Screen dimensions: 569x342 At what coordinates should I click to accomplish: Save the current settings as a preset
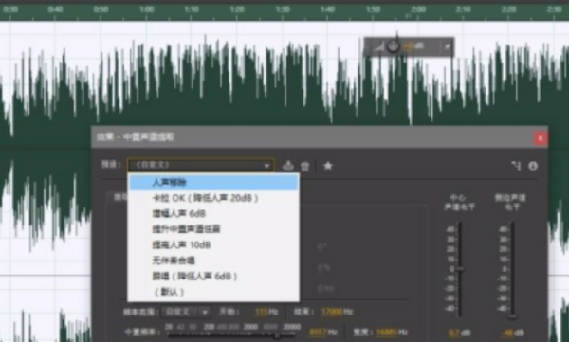click(x=288, y=166)
